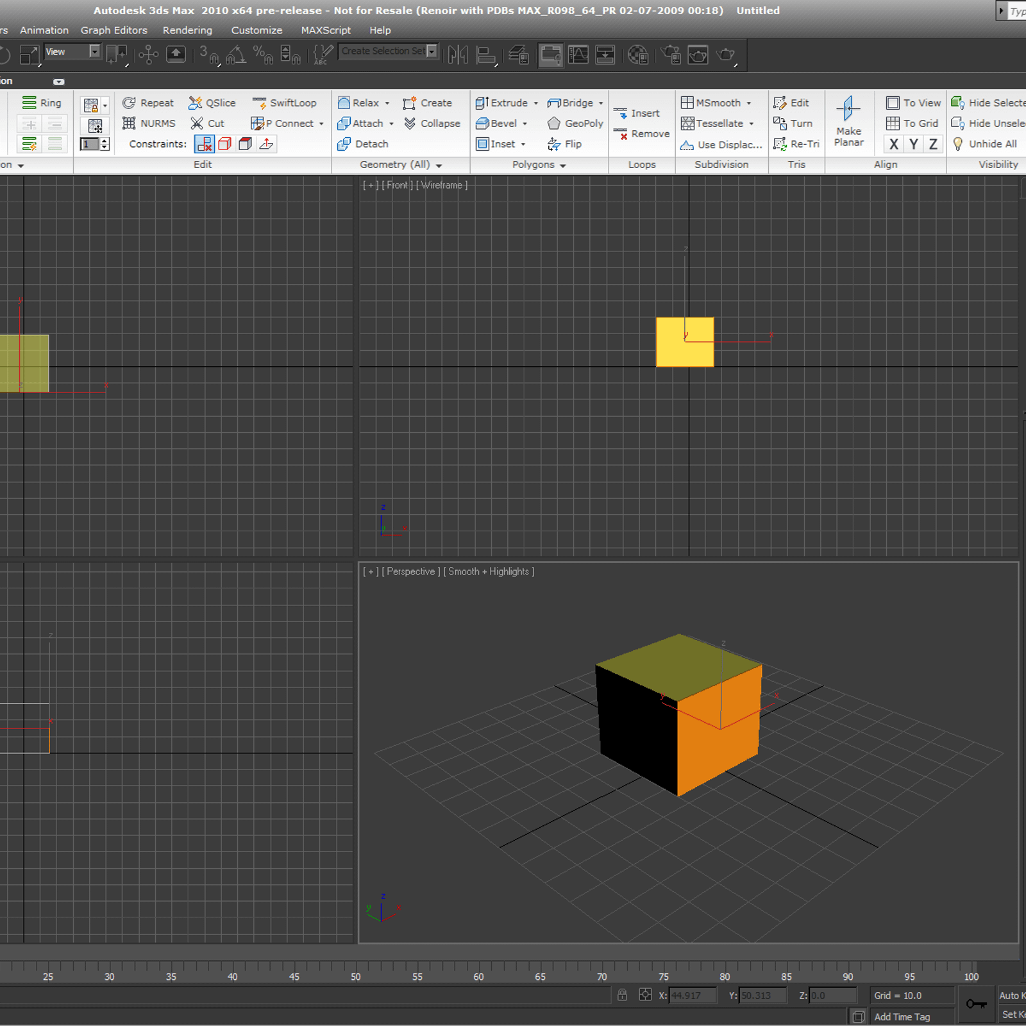Click the Use Pivot Point Center icon

117,55
